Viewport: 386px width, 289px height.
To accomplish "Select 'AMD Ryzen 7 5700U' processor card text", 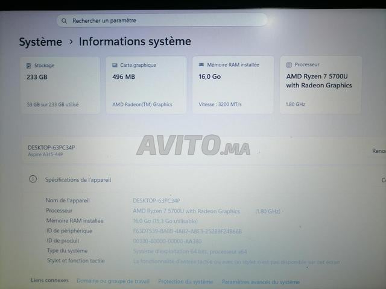I will click(317, 76).
